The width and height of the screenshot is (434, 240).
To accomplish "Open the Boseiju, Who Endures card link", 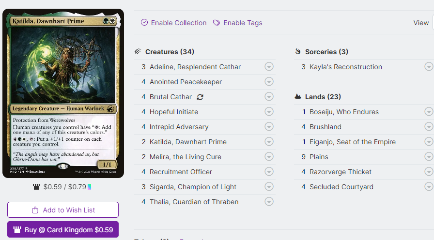I will pos(344,112).
